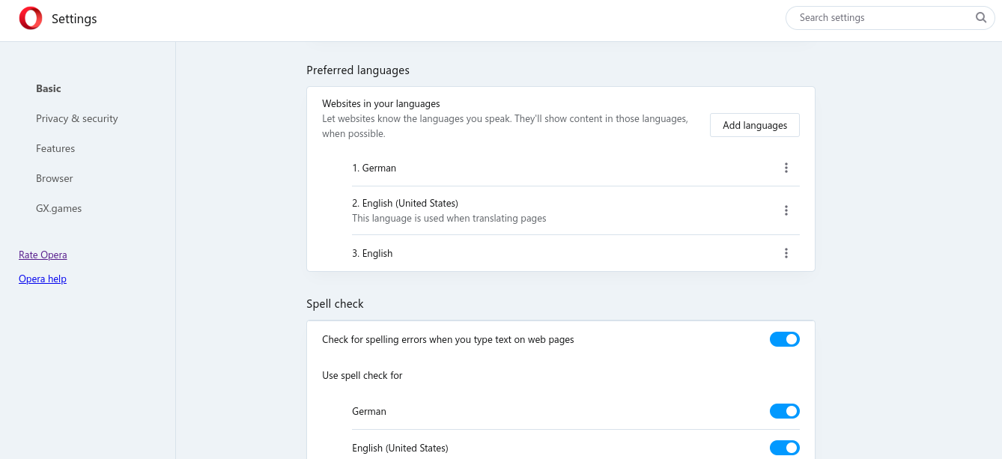Click the Add languages button
The width and height of the screenshot is (1002, 459).
[x=754, y=125]
